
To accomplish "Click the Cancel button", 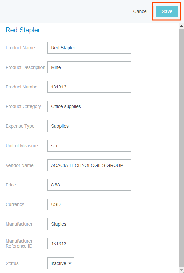I will tap(140, 11).
